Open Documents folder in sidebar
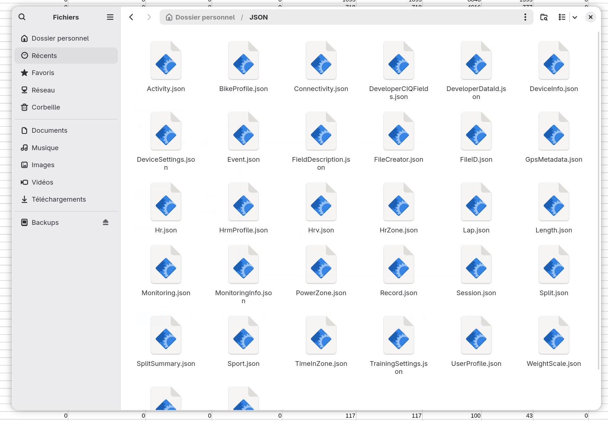The height and width of the screenshot is (421, 608). pyautogui.click(x=66, y=131)
